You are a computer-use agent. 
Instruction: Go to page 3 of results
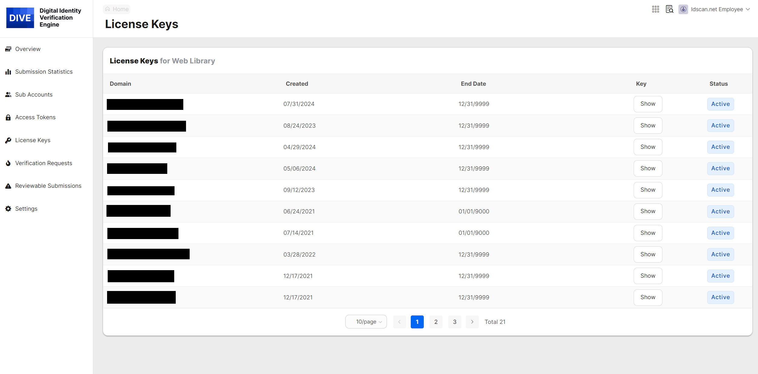click(454, 322)
